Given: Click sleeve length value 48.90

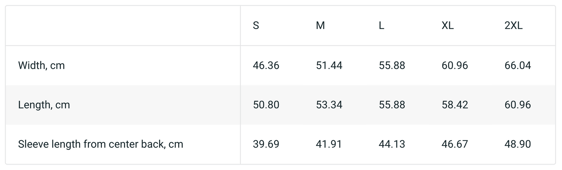Looking at the screenshot, I should click(518, 144).
